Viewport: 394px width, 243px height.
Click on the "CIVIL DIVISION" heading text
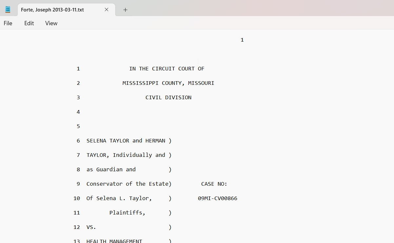(168, 98)
